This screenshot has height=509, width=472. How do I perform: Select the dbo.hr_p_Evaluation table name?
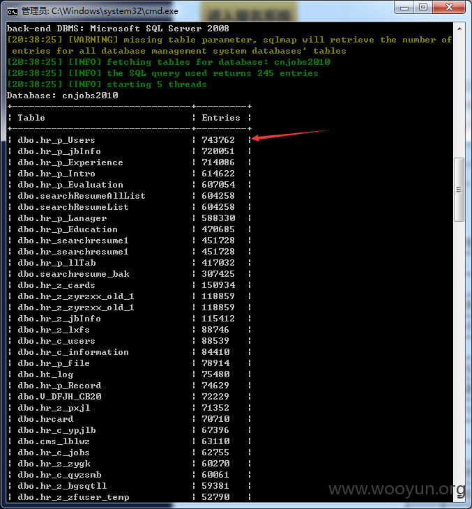click(x=70, y=185)
